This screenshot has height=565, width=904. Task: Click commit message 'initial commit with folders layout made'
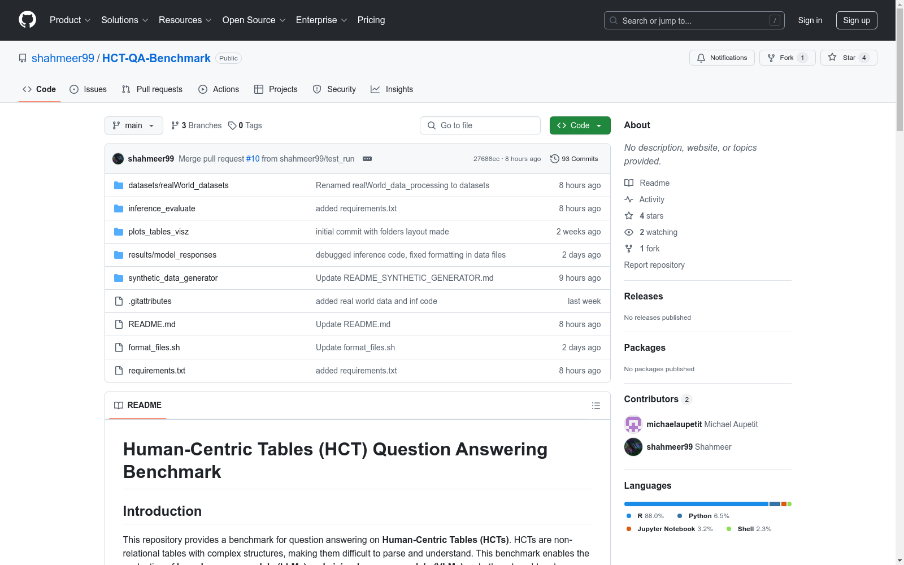pos(383,232)
